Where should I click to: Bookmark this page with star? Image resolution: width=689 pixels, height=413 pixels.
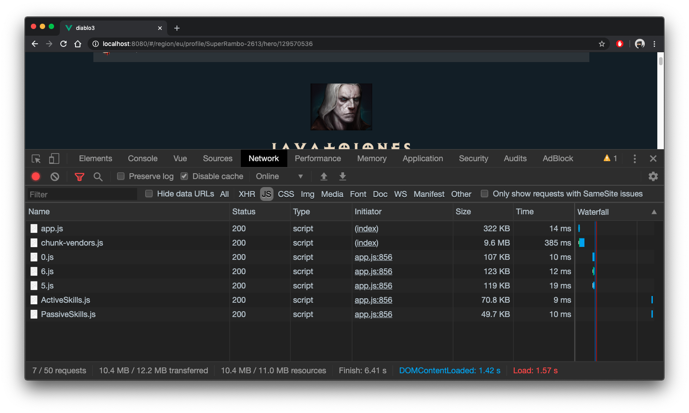pyautogui.click(x=602, y=44)
